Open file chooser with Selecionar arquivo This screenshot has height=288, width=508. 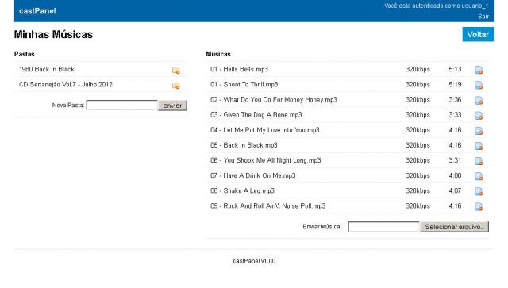click(454, 227)
